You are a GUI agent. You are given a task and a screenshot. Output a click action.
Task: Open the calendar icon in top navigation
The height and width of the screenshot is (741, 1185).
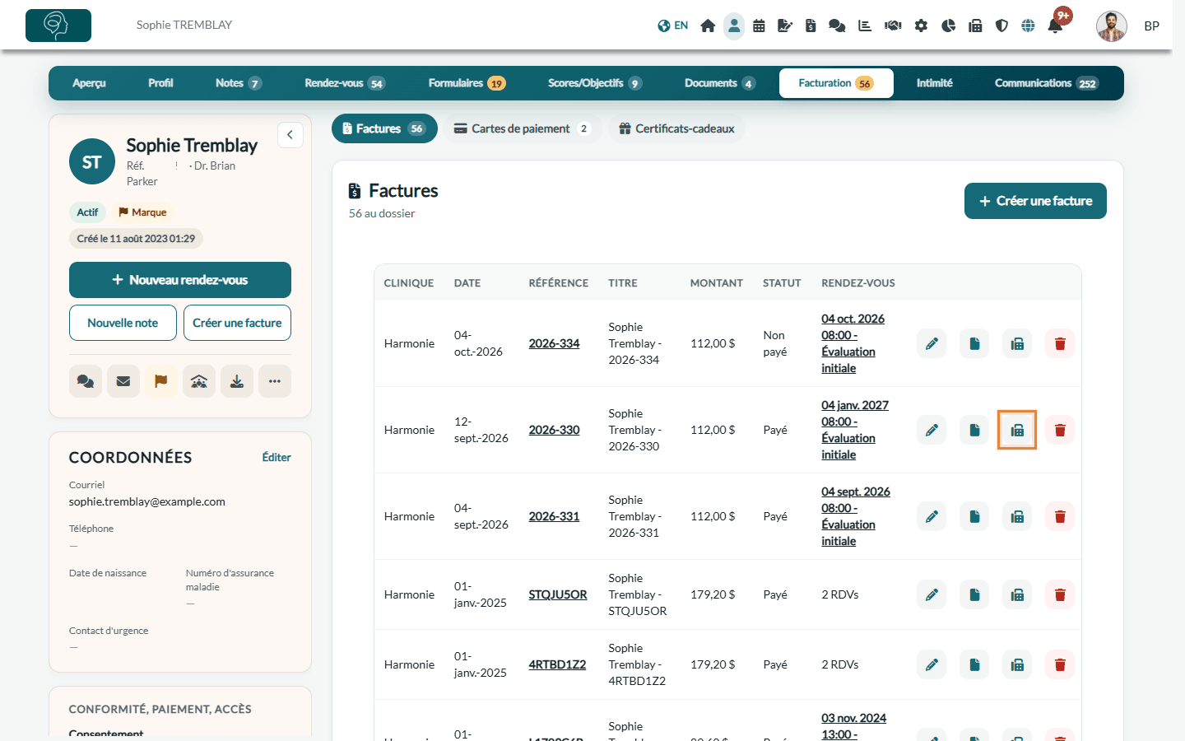[759, 26]
